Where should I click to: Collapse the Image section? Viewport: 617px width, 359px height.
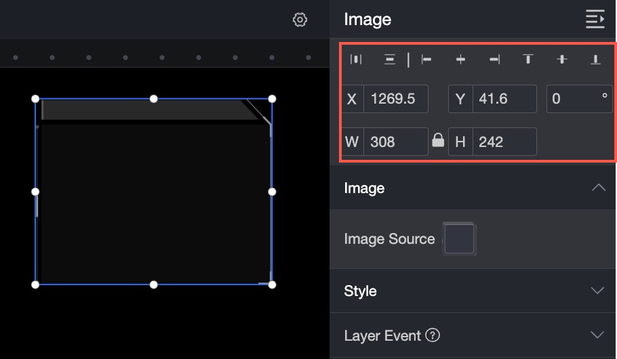(x=599, y=188)
